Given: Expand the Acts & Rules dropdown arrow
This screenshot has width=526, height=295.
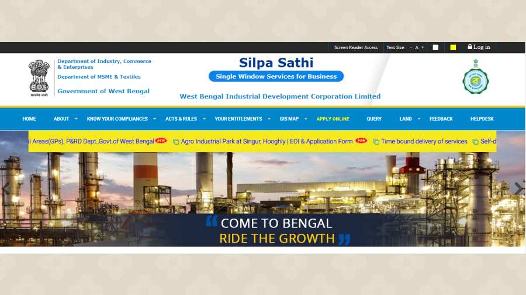Looking at the screenshot, I should tap(204, 119).
